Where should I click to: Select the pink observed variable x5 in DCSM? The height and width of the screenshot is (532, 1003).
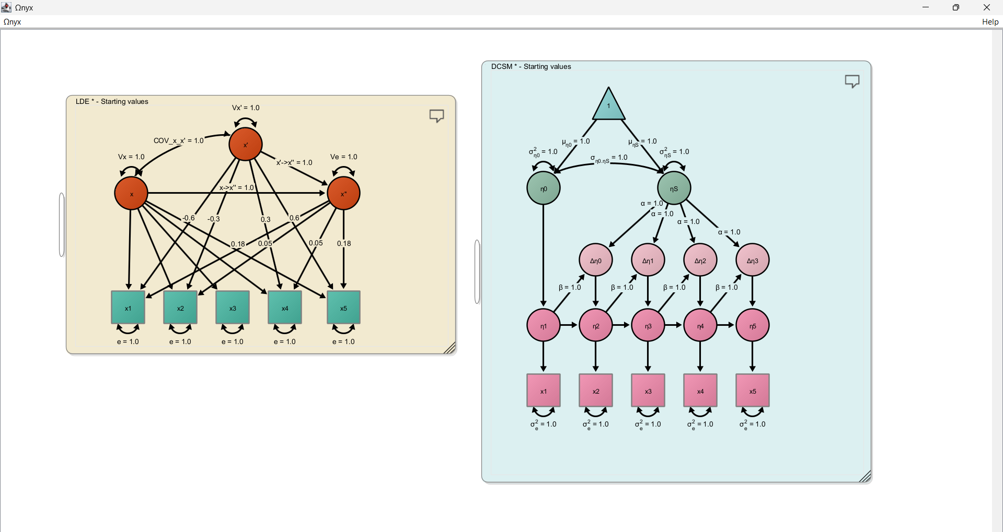(x=752, y=391)
